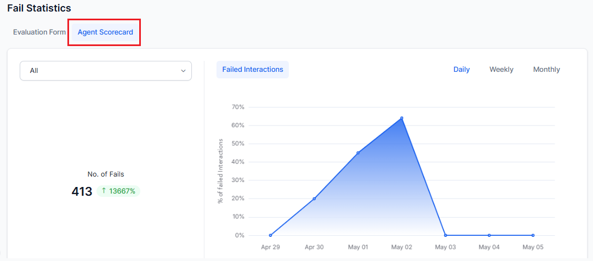
Task: Click the Apr 29 data point marker
Action: coord(270,235)
